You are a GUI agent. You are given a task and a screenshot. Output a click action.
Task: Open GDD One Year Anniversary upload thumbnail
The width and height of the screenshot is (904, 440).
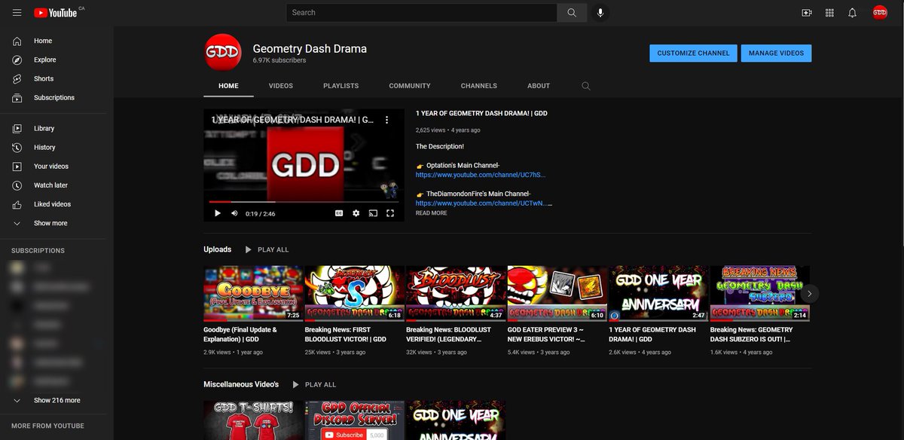pos(658,294)
